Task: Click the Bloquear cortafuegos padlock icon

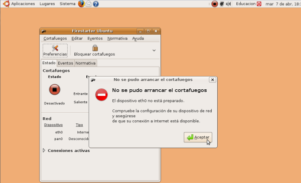Action: coord(95,48)
